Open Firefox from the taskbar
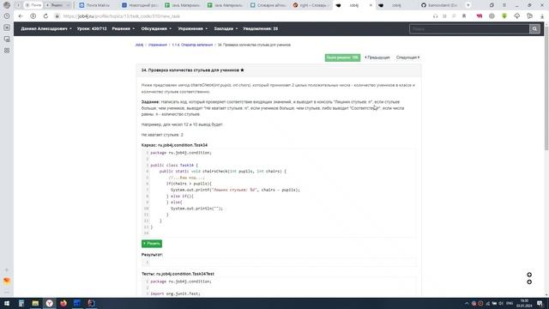This screenshot has width=549, height=309. (63, 303)
